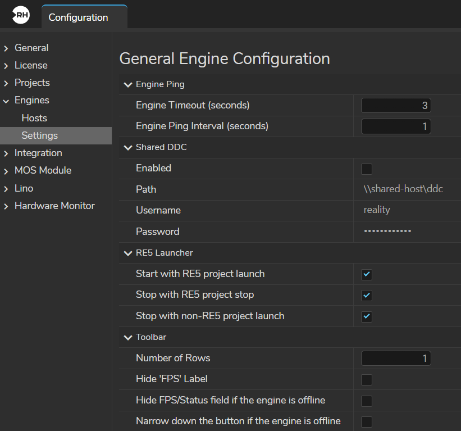Open Hosts under Engines

pos(34,118)
